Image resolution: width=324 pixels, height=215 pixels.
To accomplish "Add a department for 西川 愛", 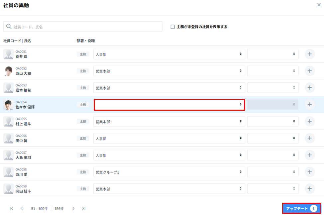I will pos(309,172).
